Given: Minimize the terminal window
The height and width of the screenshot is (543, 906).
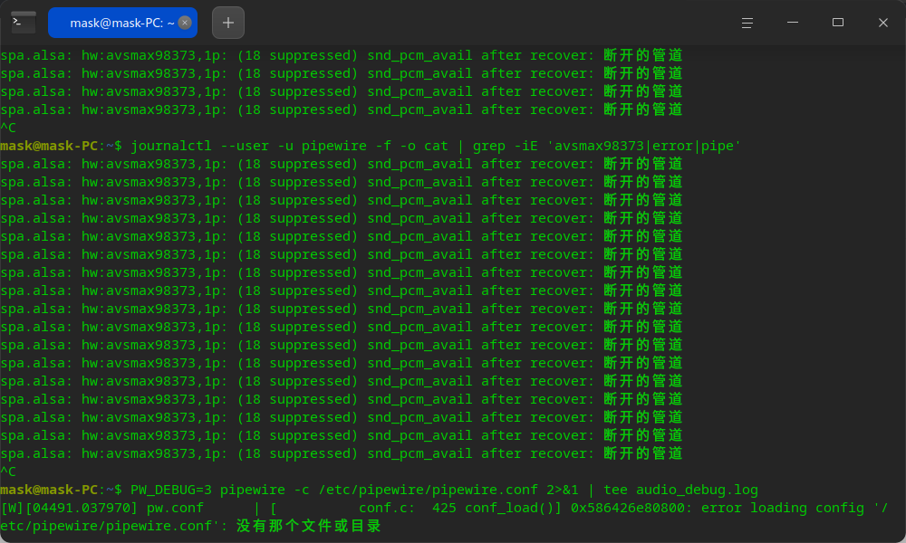Looking at the screenshot, I should [793, 23].
